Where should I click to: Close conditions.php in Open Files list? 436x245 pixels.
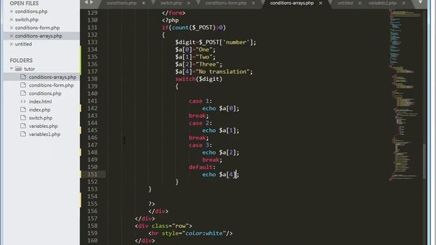(x=12, y=12)
